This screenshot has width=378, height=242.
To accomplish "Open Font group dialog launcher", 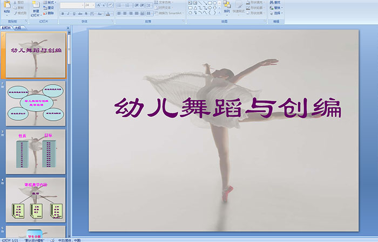I will (x=112, y=22).
